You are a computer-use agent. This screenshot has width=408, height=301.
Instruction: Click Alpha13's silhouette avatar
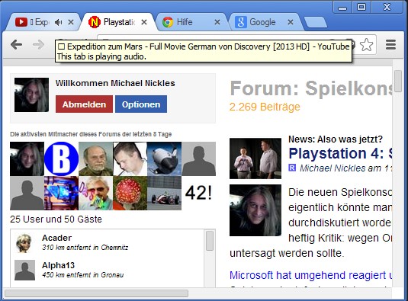[x=24, y=270]
